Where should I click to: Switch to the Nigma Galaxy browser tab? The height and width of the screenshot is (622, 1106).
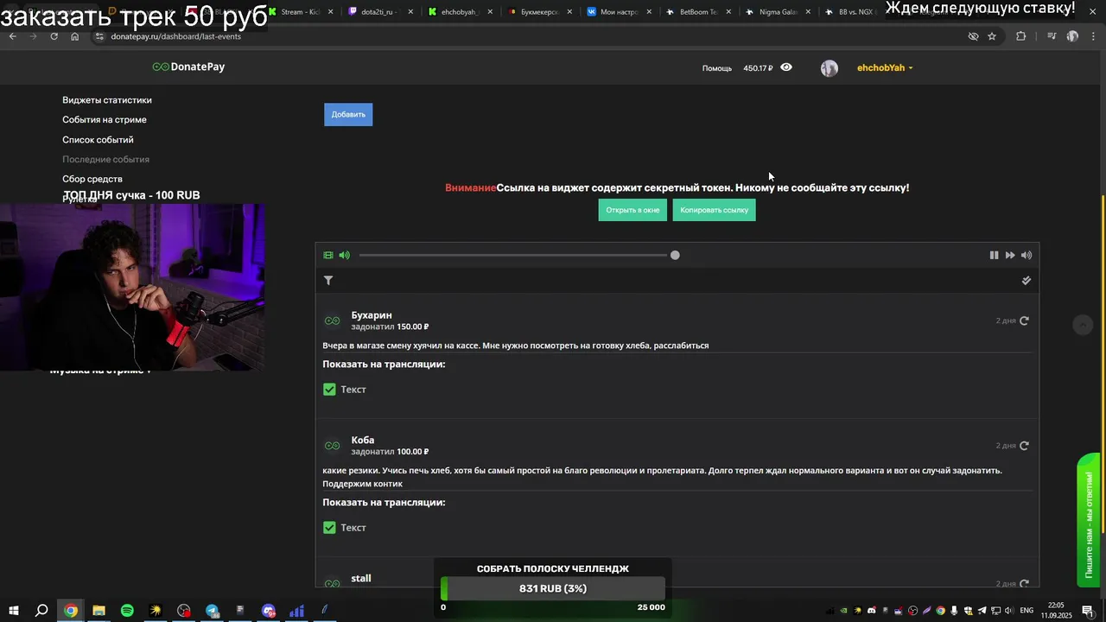tap(778, 12)
